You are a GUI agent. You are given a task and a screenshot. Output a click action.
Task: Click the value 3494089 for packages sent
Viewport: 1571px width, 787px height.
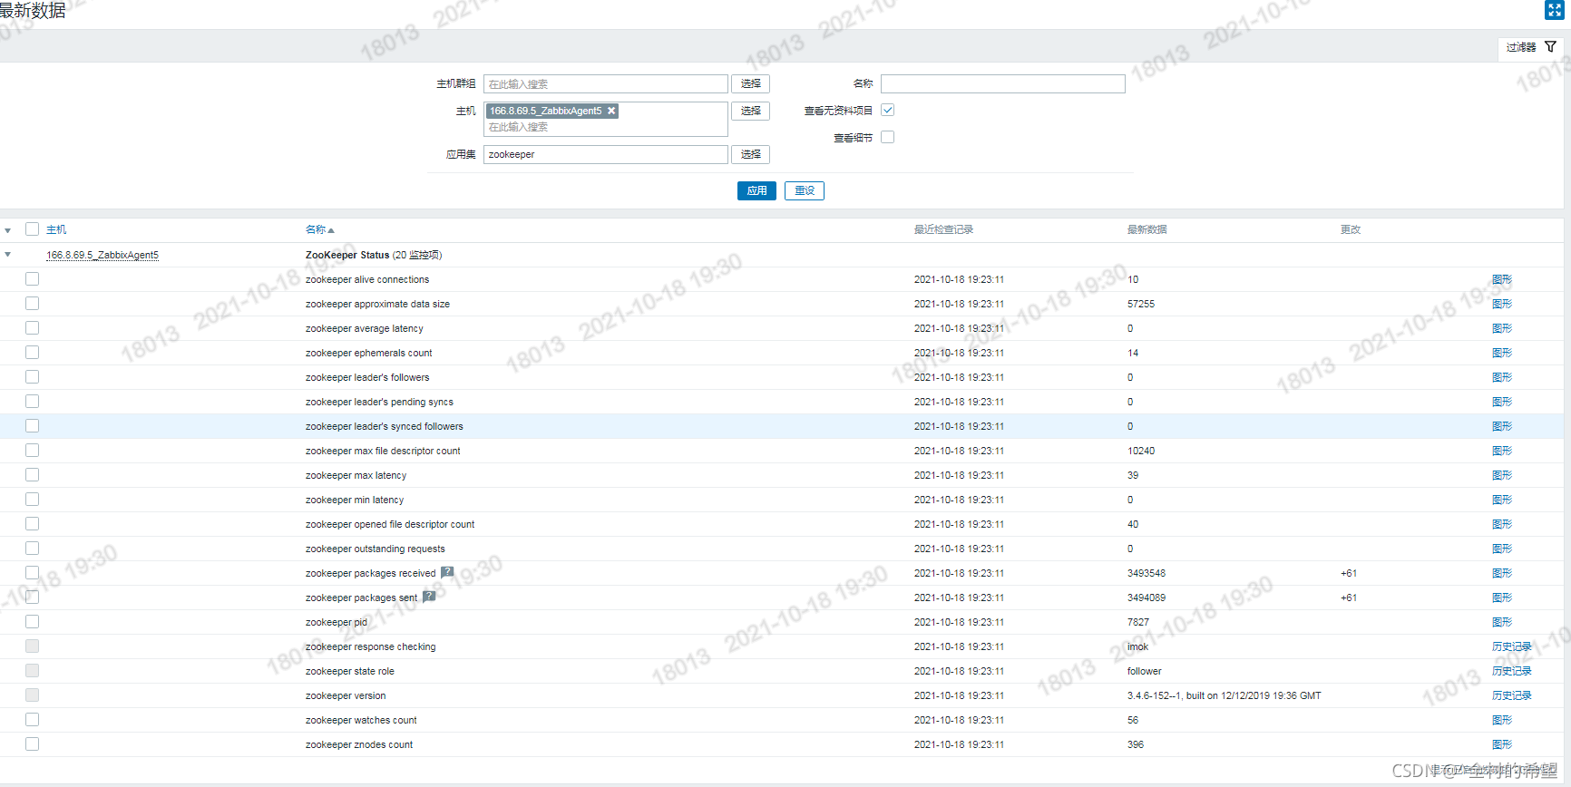(x=1147, y=598)
